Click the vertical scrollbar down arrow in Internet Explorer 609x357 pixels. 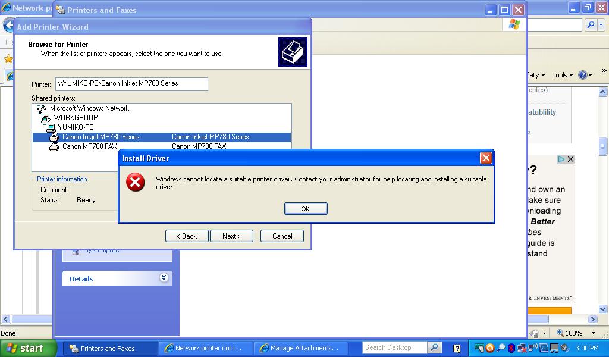pos(603,309)
